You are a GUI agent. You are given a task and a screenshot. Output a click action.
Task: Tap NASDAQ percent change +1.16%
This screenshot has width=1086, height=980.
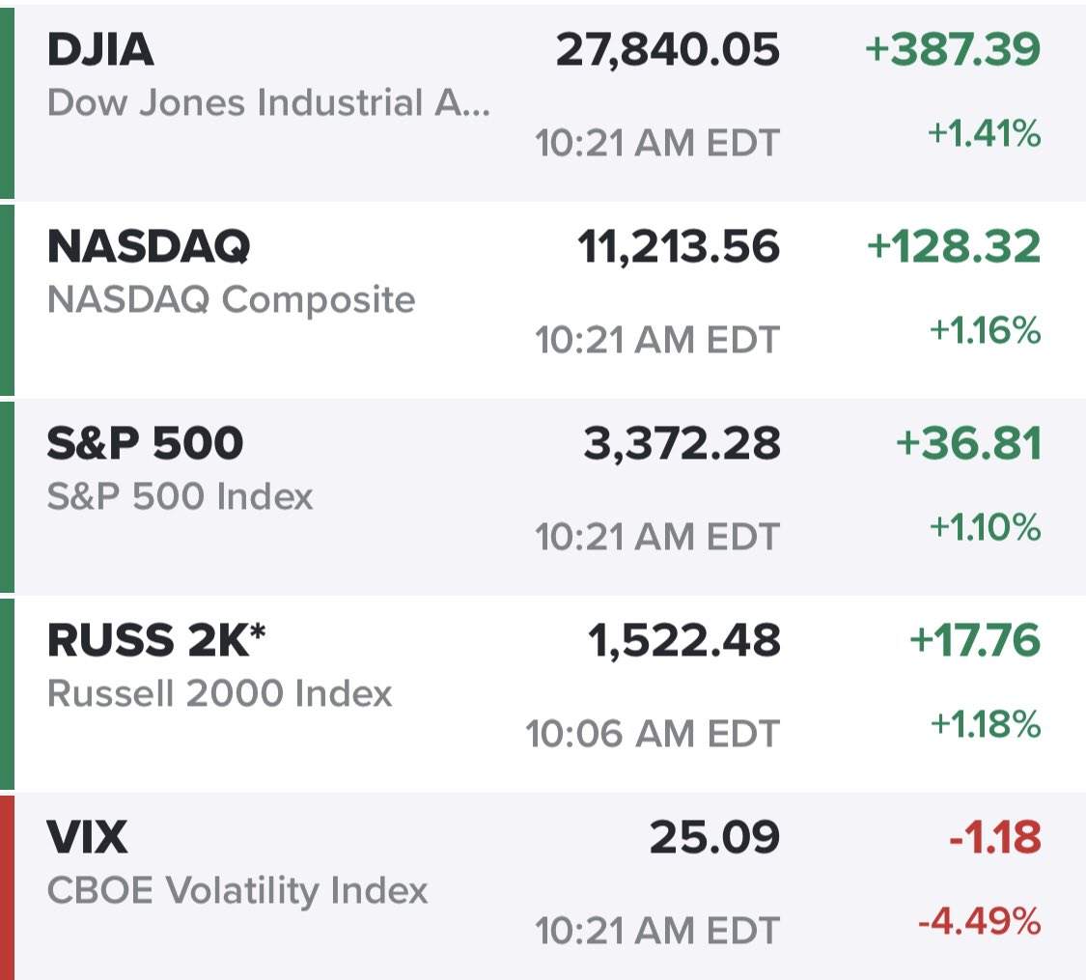pos(985,330)
